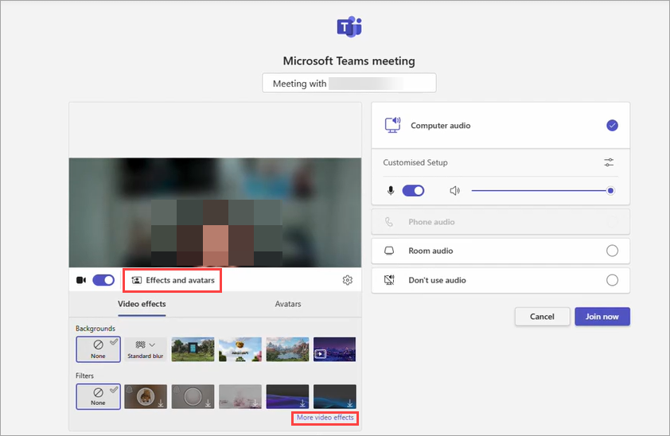670x436 pixels.
Task: Click the speaker volume icon
Action: [x=454, y=190]
